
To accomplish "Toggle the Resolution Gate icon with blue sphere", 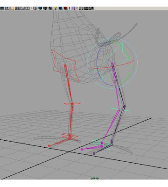I will pyautogui.click(x=7, y=8).
